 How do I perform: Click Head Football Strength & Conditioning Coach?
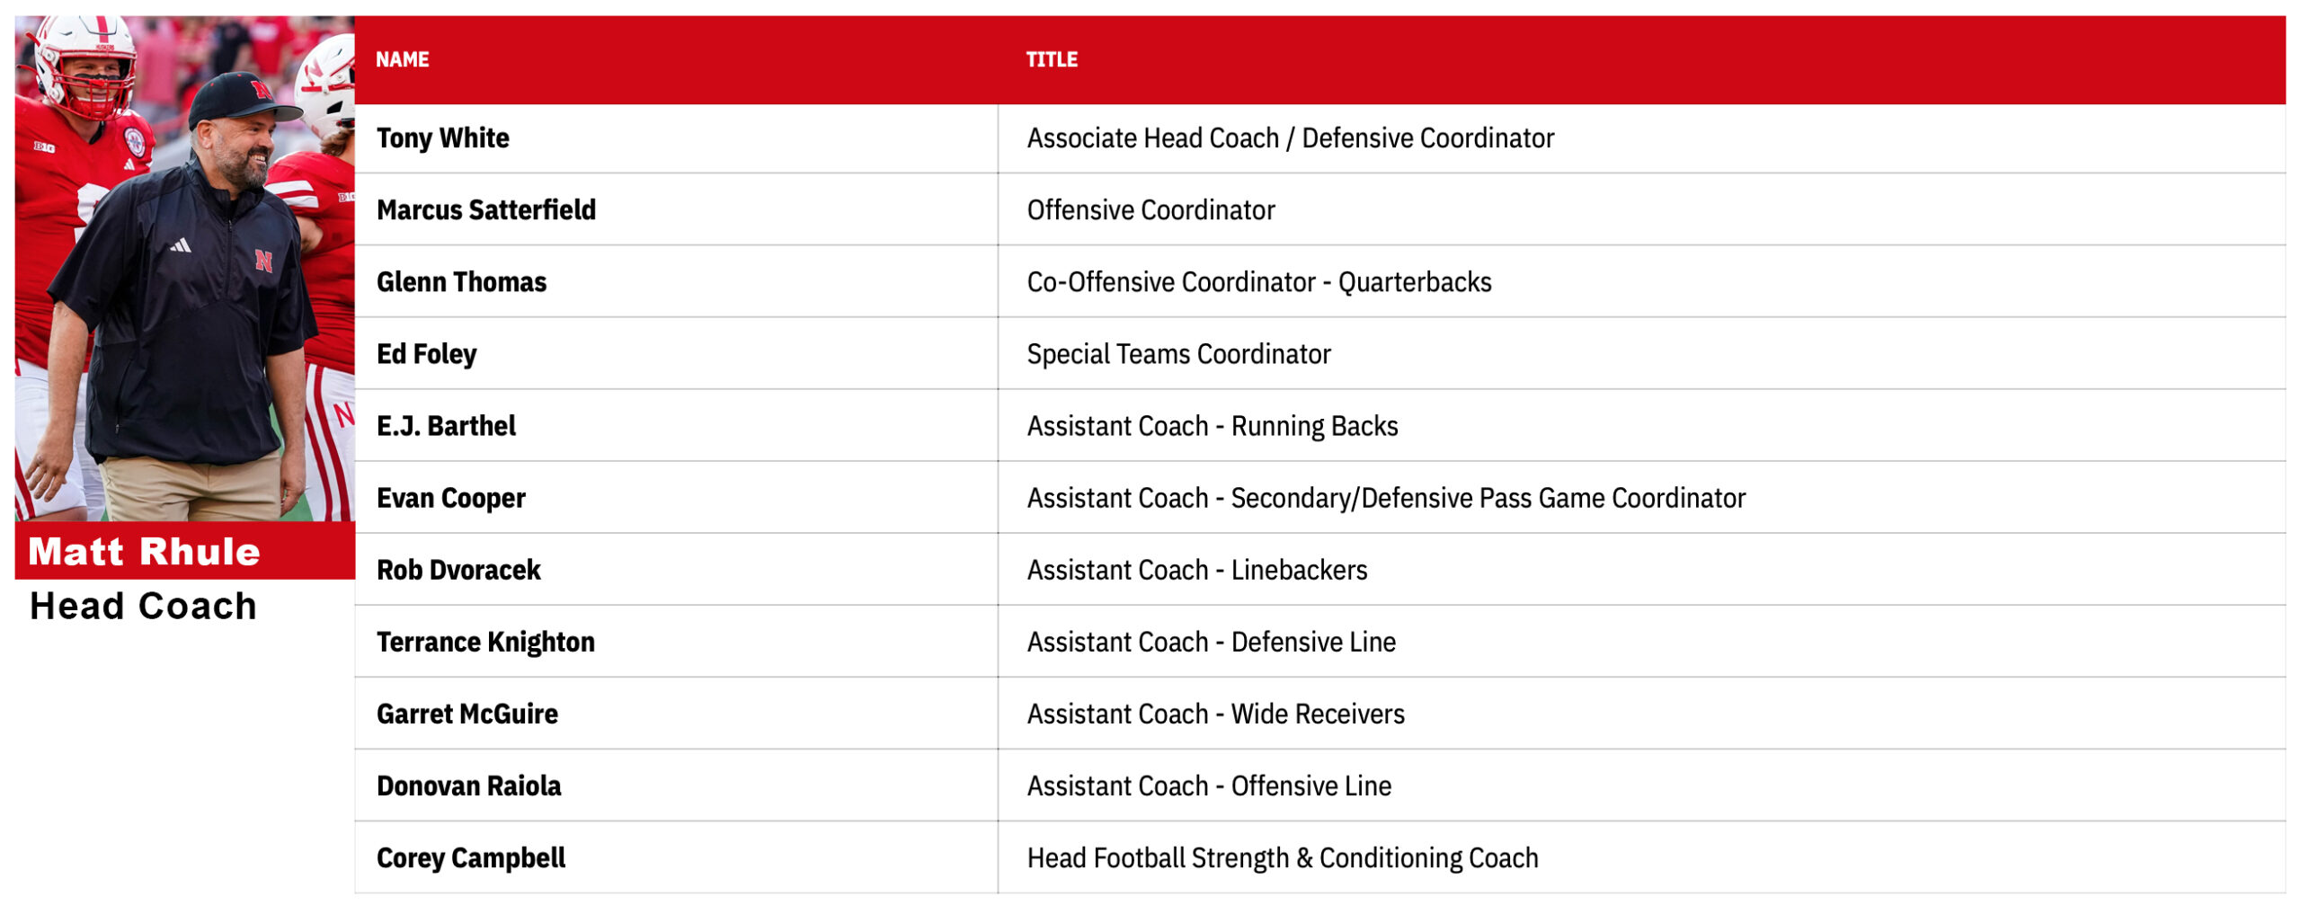coord(1283,857)
